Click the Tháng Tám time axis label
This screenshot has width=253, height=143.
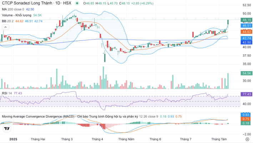(x=219, y=139)
